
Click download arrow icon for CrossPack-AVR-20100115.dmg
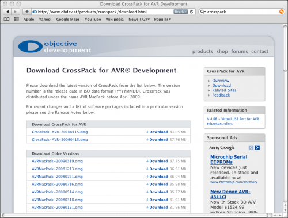point(147,132)
